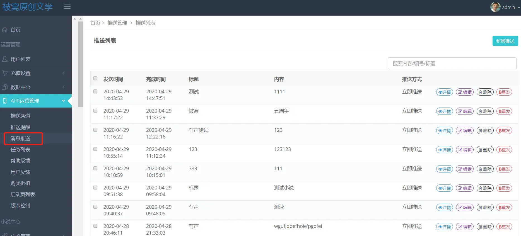
Task: Click the document icon next to 数据中心
Action: point(5,87)
